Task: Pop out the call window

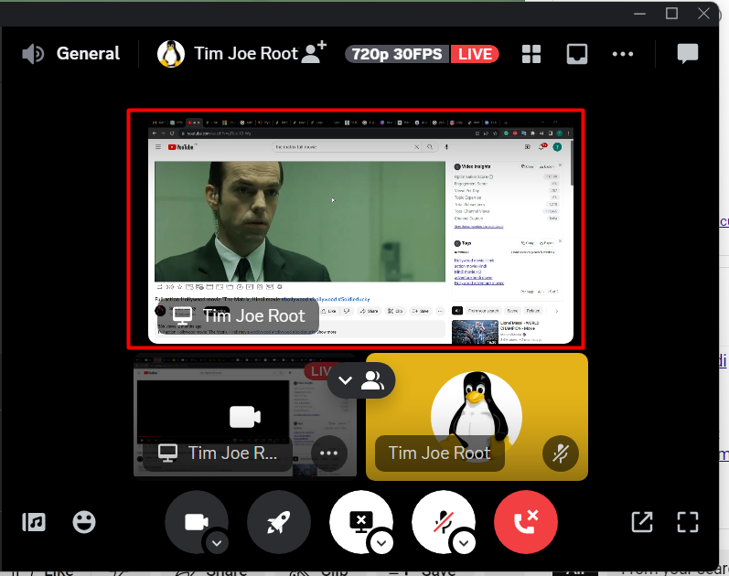Action: [641, 522]
